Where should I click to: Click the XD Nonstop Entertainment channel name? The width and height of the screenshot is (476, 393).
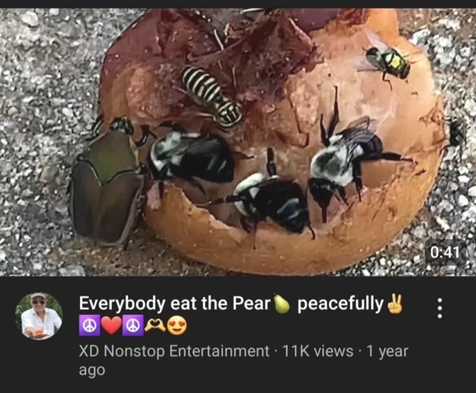[174, 351]
